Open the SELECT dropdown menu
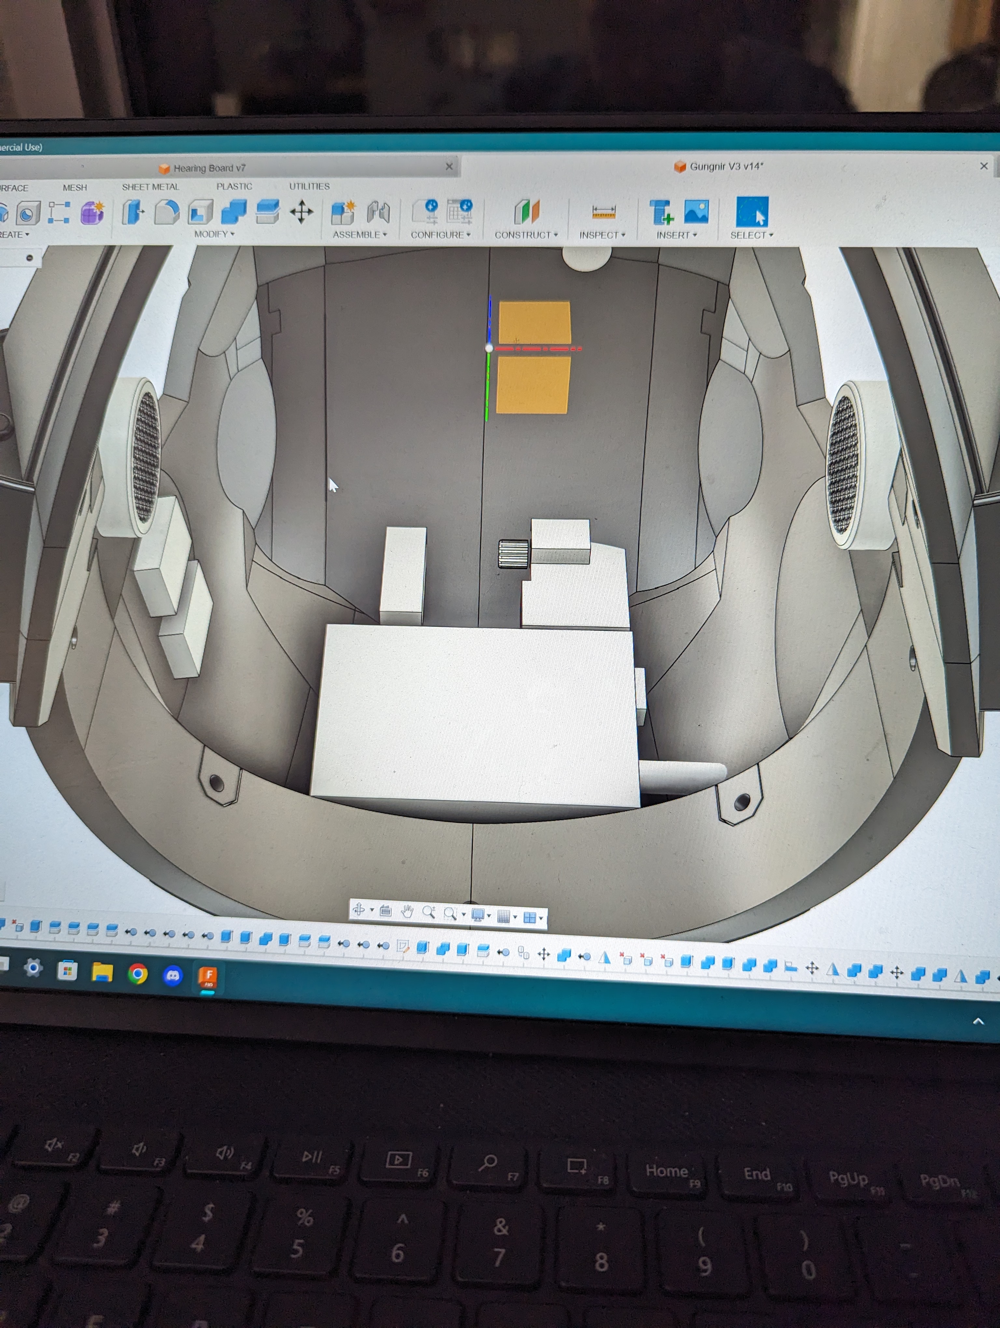 pos(752,235)
